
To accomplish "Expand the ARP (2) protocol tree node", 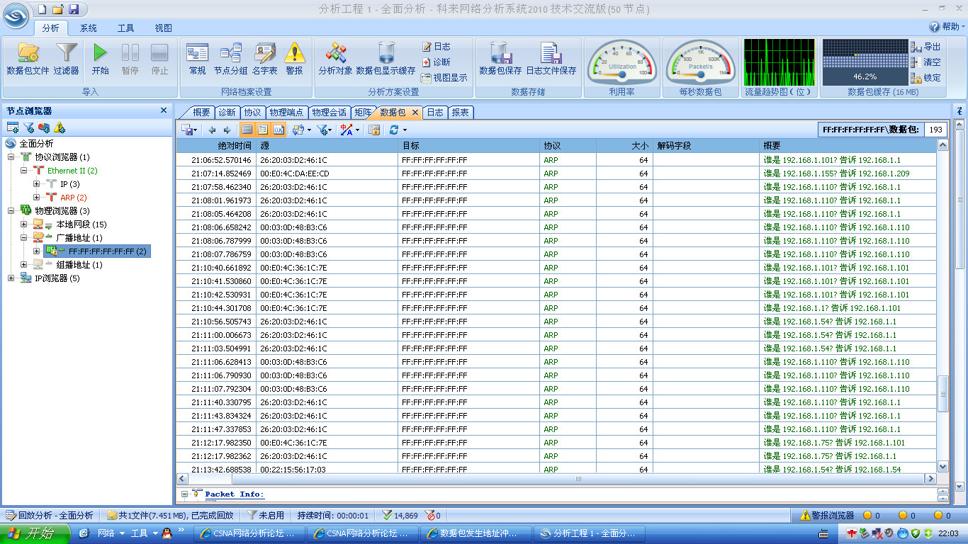I will tap(38, 198).
